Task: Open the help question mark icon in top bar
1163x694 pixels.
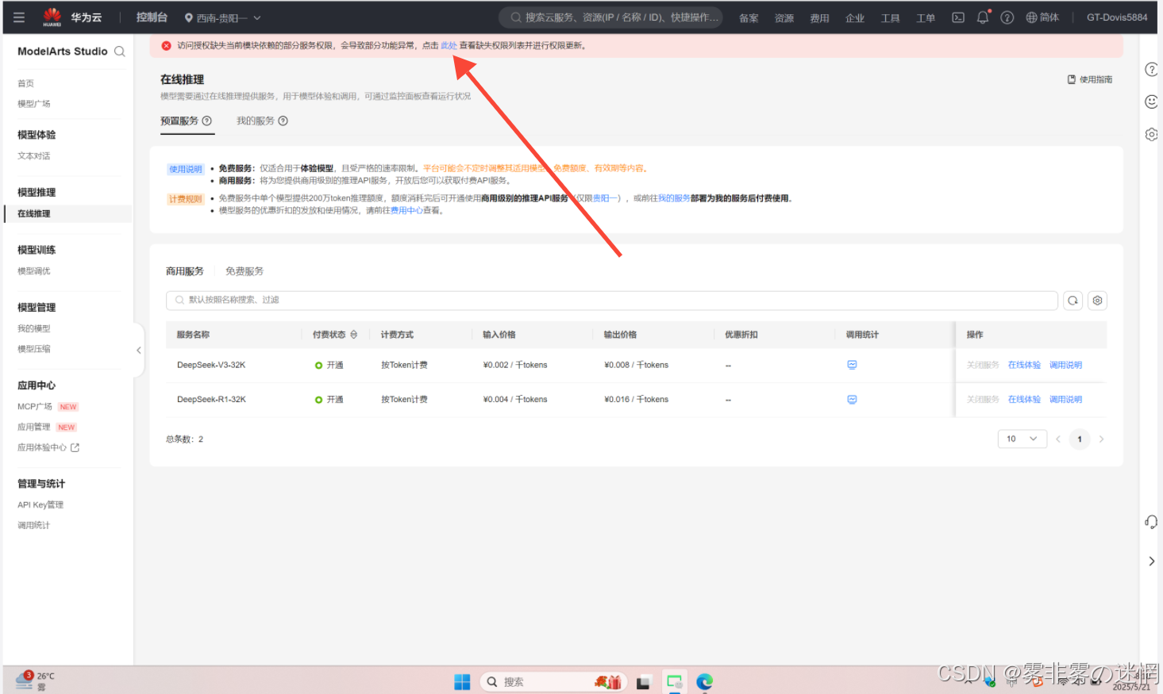Action: [x=1007, y=17]
